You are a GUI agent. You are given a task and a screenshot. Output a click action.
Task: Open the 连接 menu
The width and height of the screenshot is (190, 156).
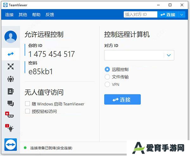click(x=9, y=15)
